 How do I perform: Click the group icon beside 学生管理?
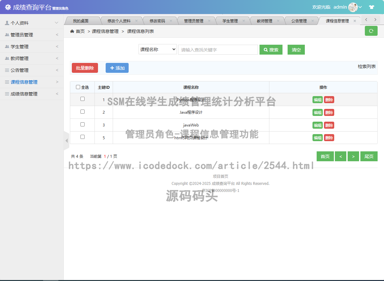(x=7, y=47)
